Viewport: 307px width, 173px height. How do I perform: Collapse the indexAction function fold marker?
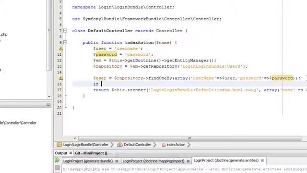tap(65, 42)
